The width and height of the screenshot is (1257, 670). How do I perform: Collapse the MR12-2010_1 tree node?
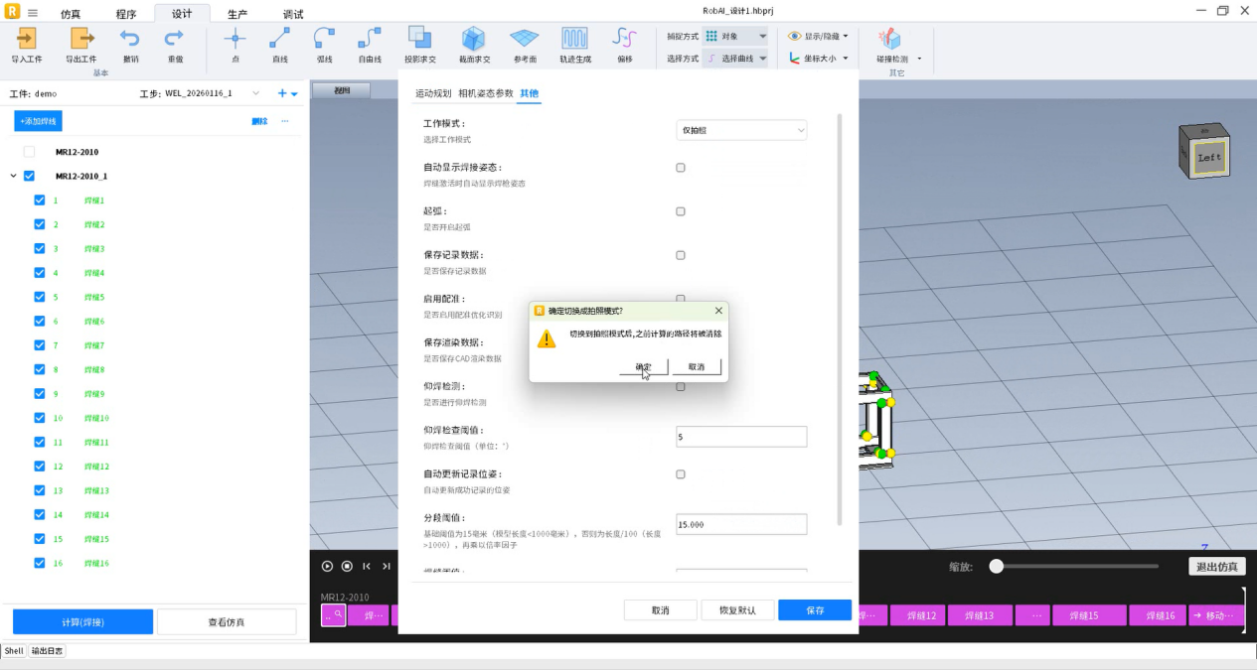click(x=13, y=176)
